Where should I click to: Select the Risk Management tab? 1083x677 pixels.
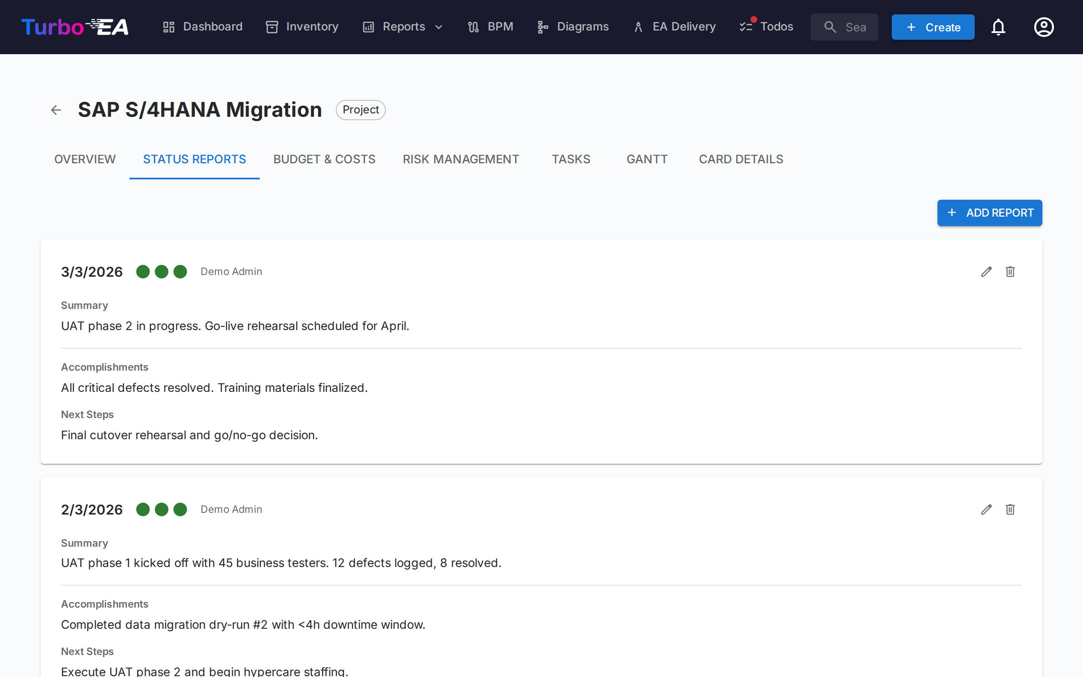(461, 160)
